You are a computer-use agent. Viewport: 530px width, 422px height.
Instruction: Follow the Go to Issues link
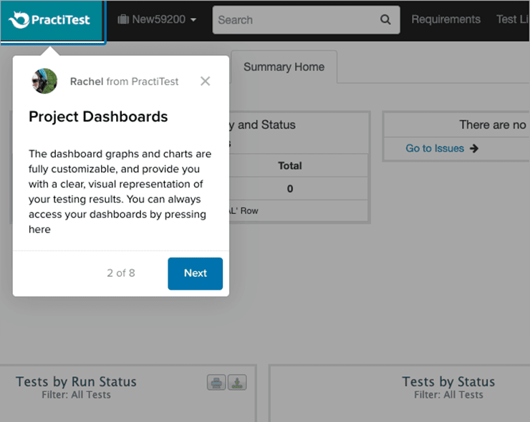(435, 149)
